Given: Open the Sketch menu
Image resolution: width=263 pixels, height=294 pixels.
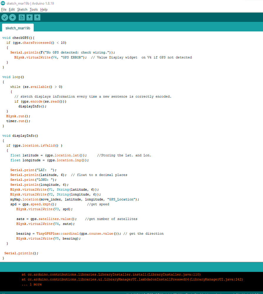Looking at the screenshot, I should coord(22,9).
